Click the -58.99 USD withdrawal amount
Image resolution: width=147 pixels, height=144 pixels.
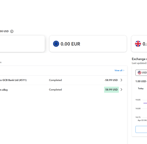(x=111, y=80)
